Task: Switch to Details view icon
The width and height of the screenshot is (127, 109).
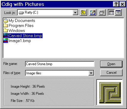Action: (118, 12)
